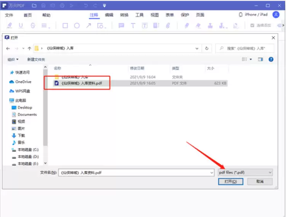Click the up-one-level arrow in the file dialog

(29, 49)
